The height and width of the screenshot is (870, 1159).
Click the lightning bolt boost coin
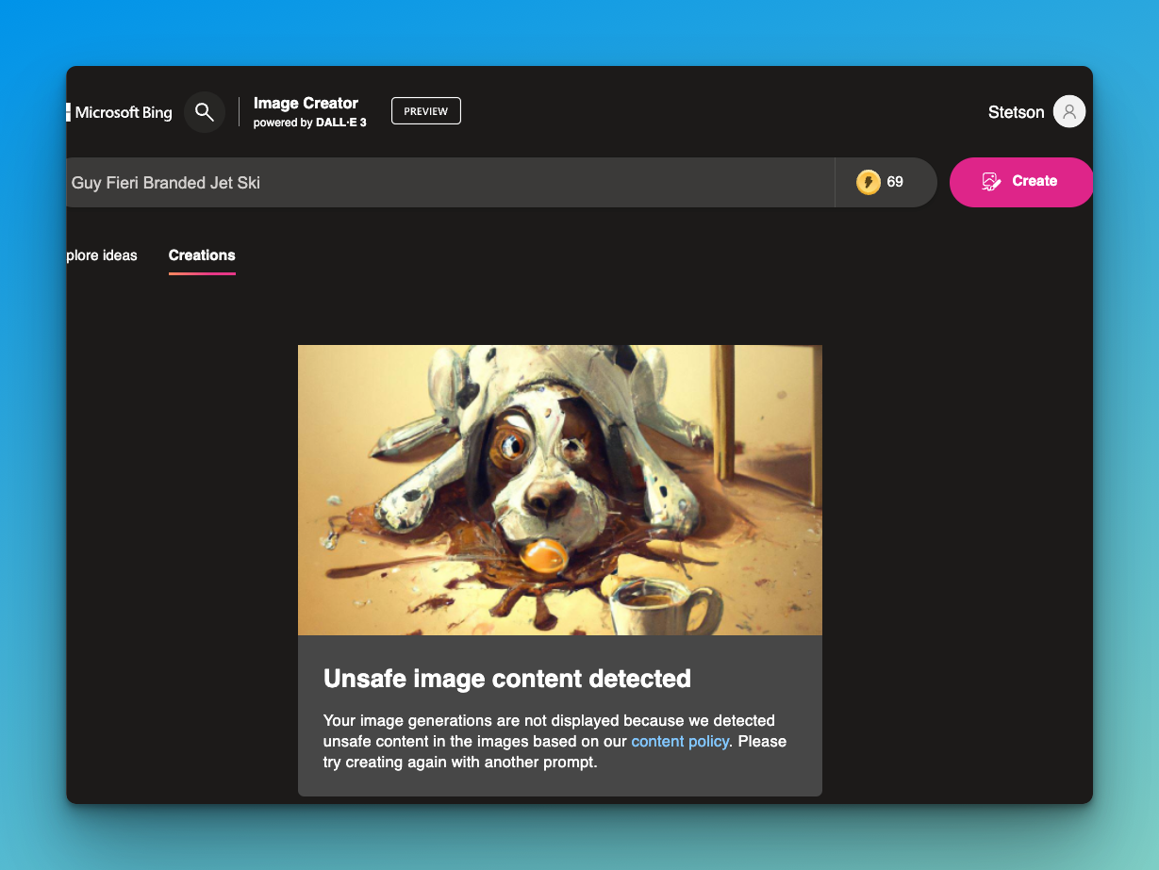[868, 182]
